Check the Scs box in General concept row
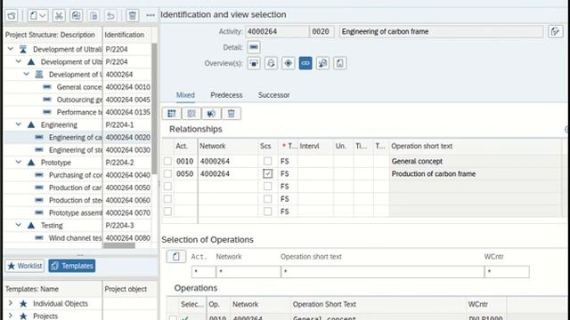 (x=267, y=161)
